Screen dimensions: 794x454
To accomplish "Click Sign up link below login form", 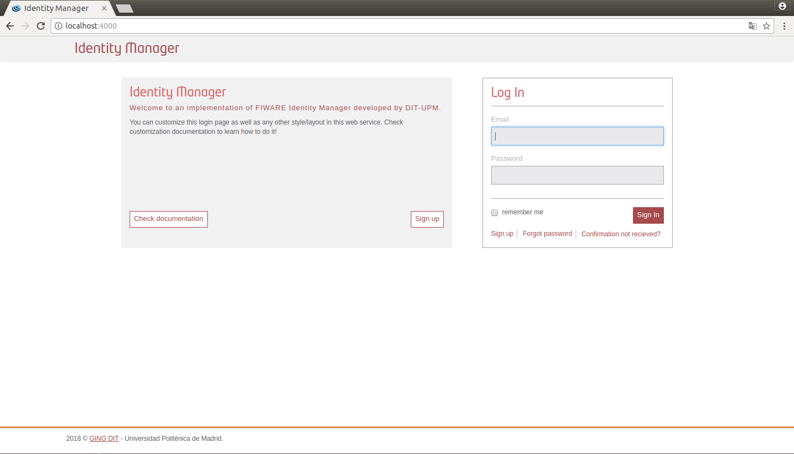I will [502, 234].
